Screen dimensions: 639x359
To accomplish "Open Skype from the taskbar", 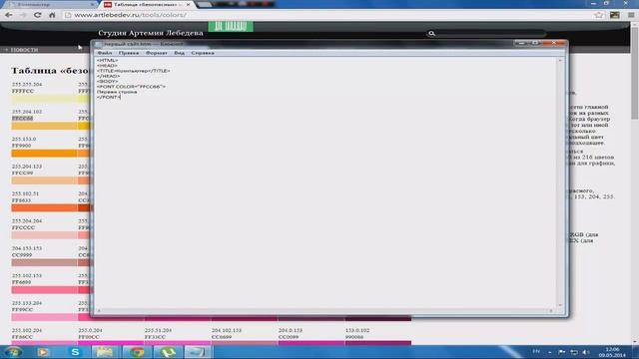I will pyautogui.click(x=75, y=352).
